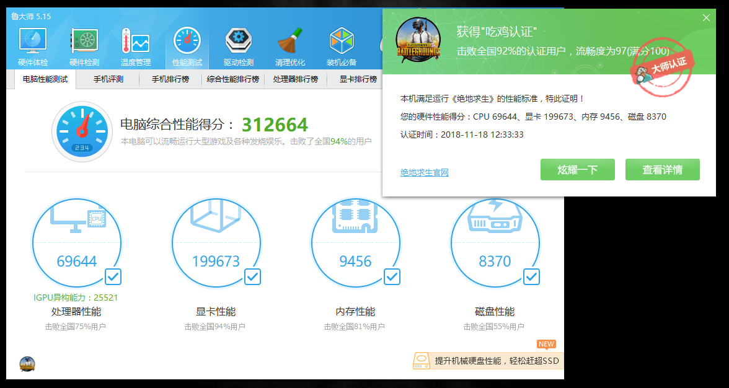Click disk score 8370
Screen dimensions: 729x388
coord(495,261)
